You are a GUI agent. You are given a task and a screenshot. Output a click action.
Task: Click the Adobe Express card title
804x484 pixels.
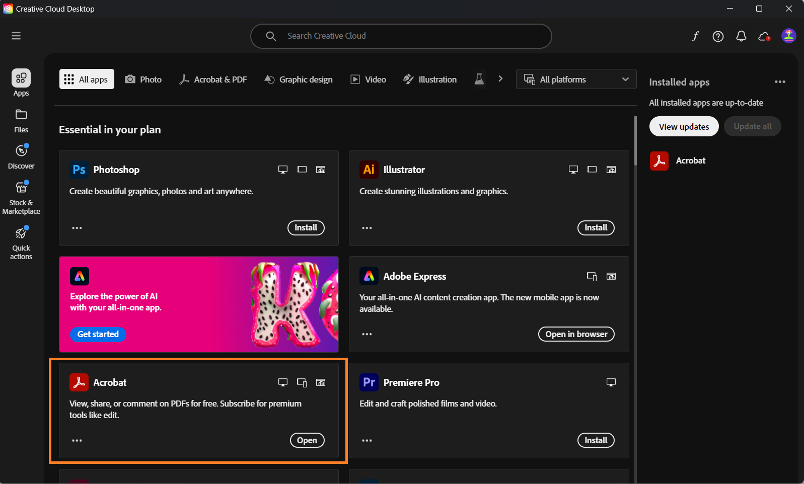(x=415, y=276)
